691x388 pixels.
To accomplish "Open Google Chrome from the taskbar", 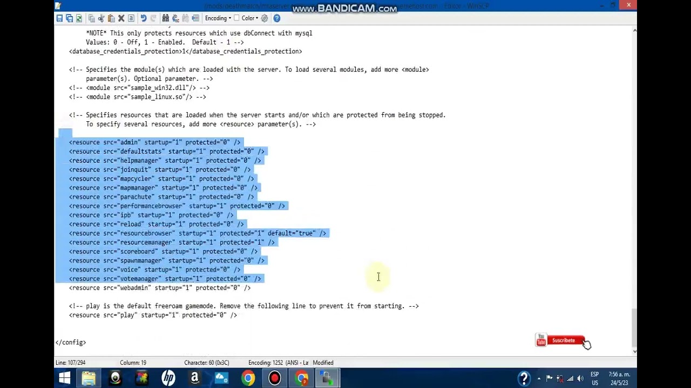I will [x=248, y=378].
